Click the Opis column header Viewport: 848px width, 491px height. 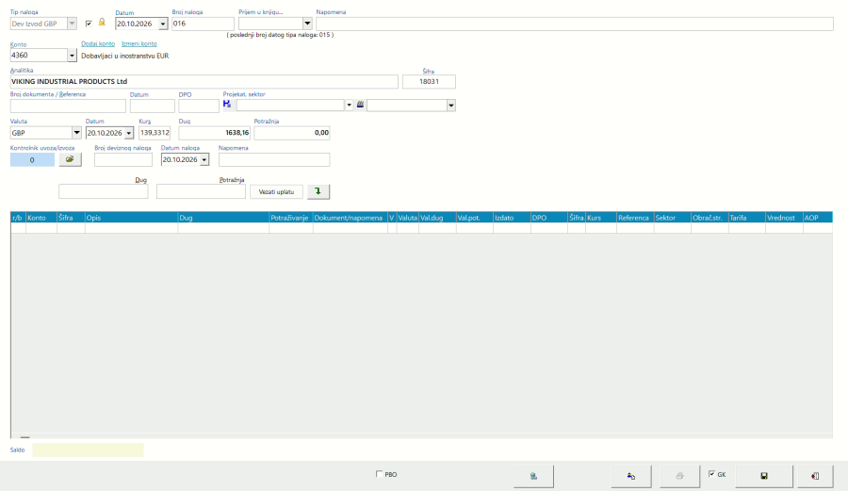point(131,218)
